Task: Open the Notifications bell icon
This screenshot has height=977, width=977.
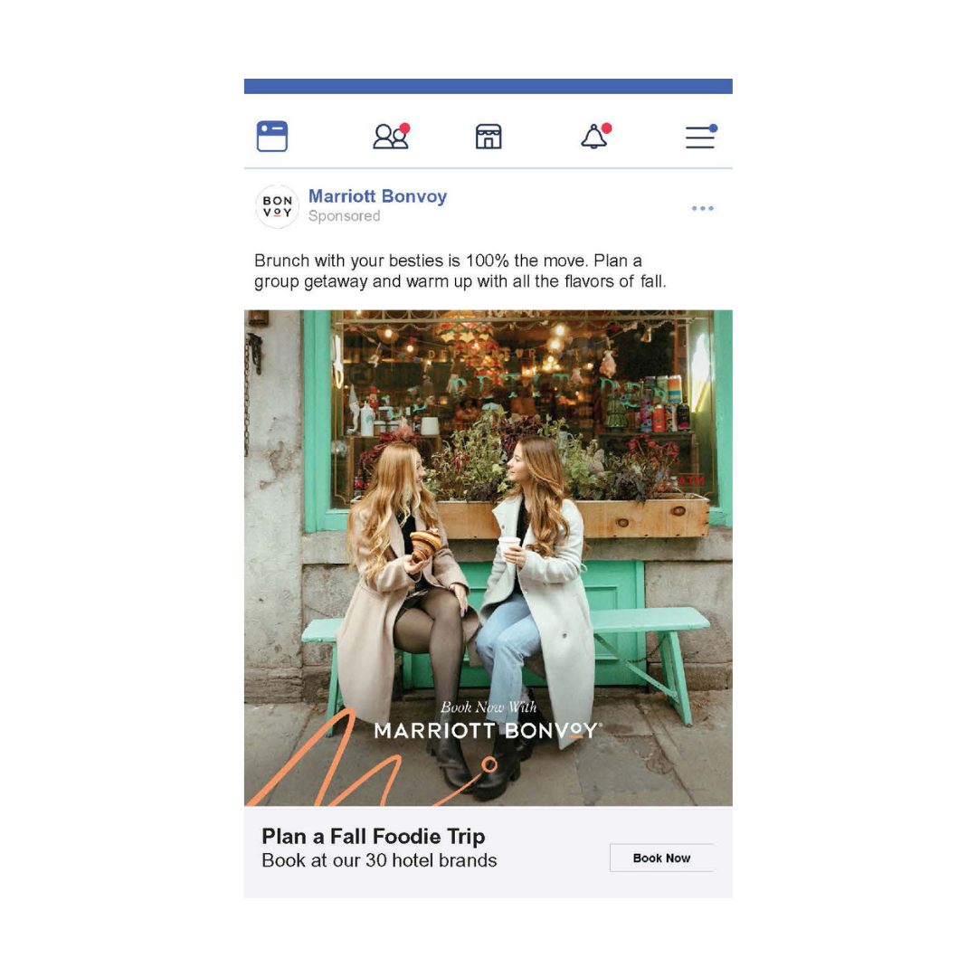Action: 595,136
